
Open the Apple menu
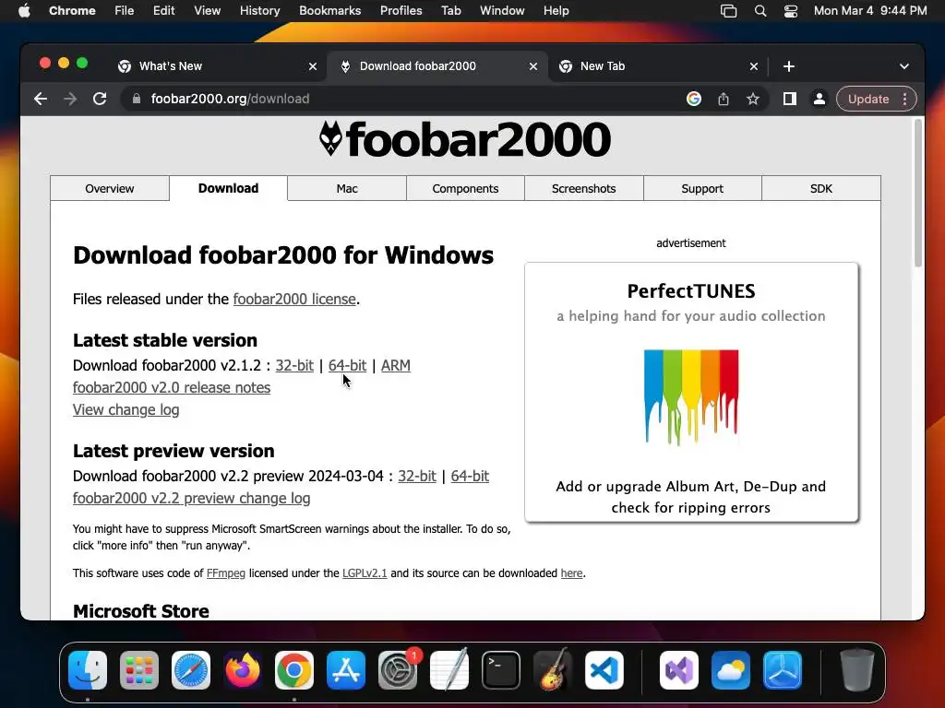point(24,11)
